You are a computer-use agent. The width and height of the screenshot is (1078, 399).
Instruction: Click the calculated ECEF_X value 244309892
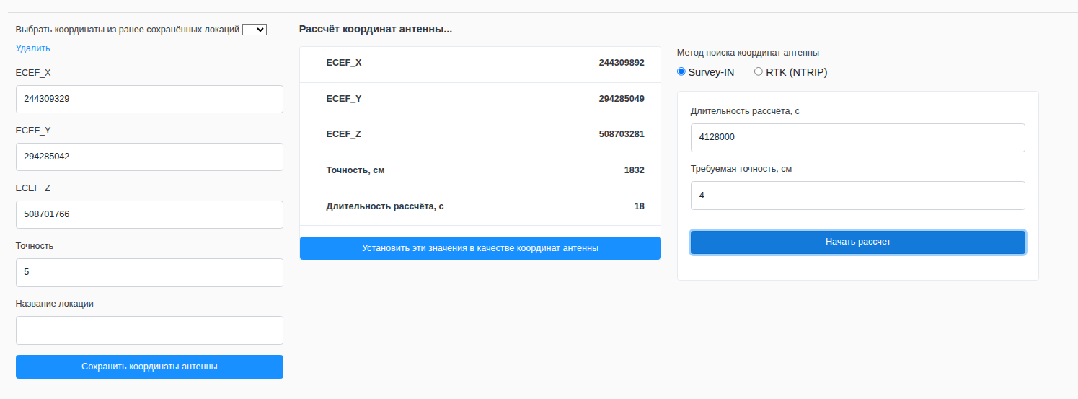(x=621, y=63)
